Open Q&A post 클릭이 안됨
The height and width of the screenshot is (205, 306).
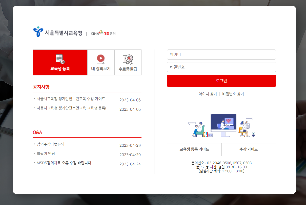(46, 153)
